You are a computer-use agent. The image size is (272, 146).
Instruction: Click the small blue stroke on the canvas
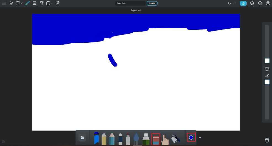(113, 60)
